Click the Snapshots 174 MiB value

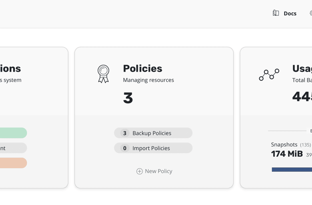pyautogui.click(x=287, y=154)
